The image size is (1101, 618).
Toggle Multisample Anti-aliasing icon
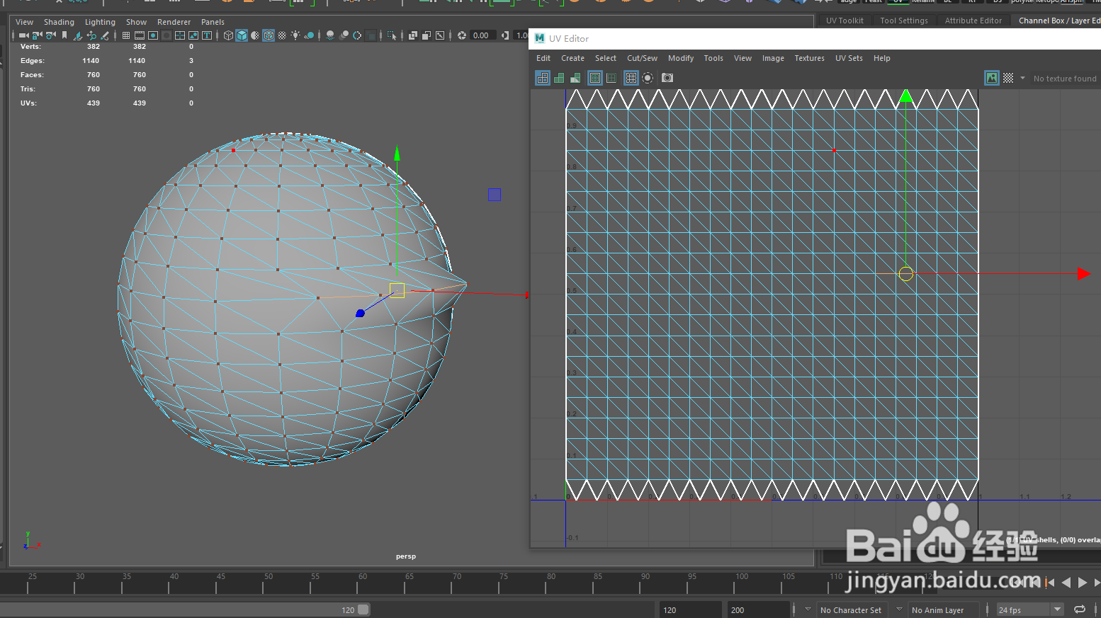[357, 35]
